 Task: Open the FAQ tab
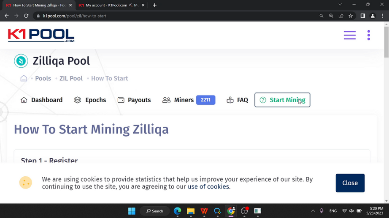pos(237,100)
